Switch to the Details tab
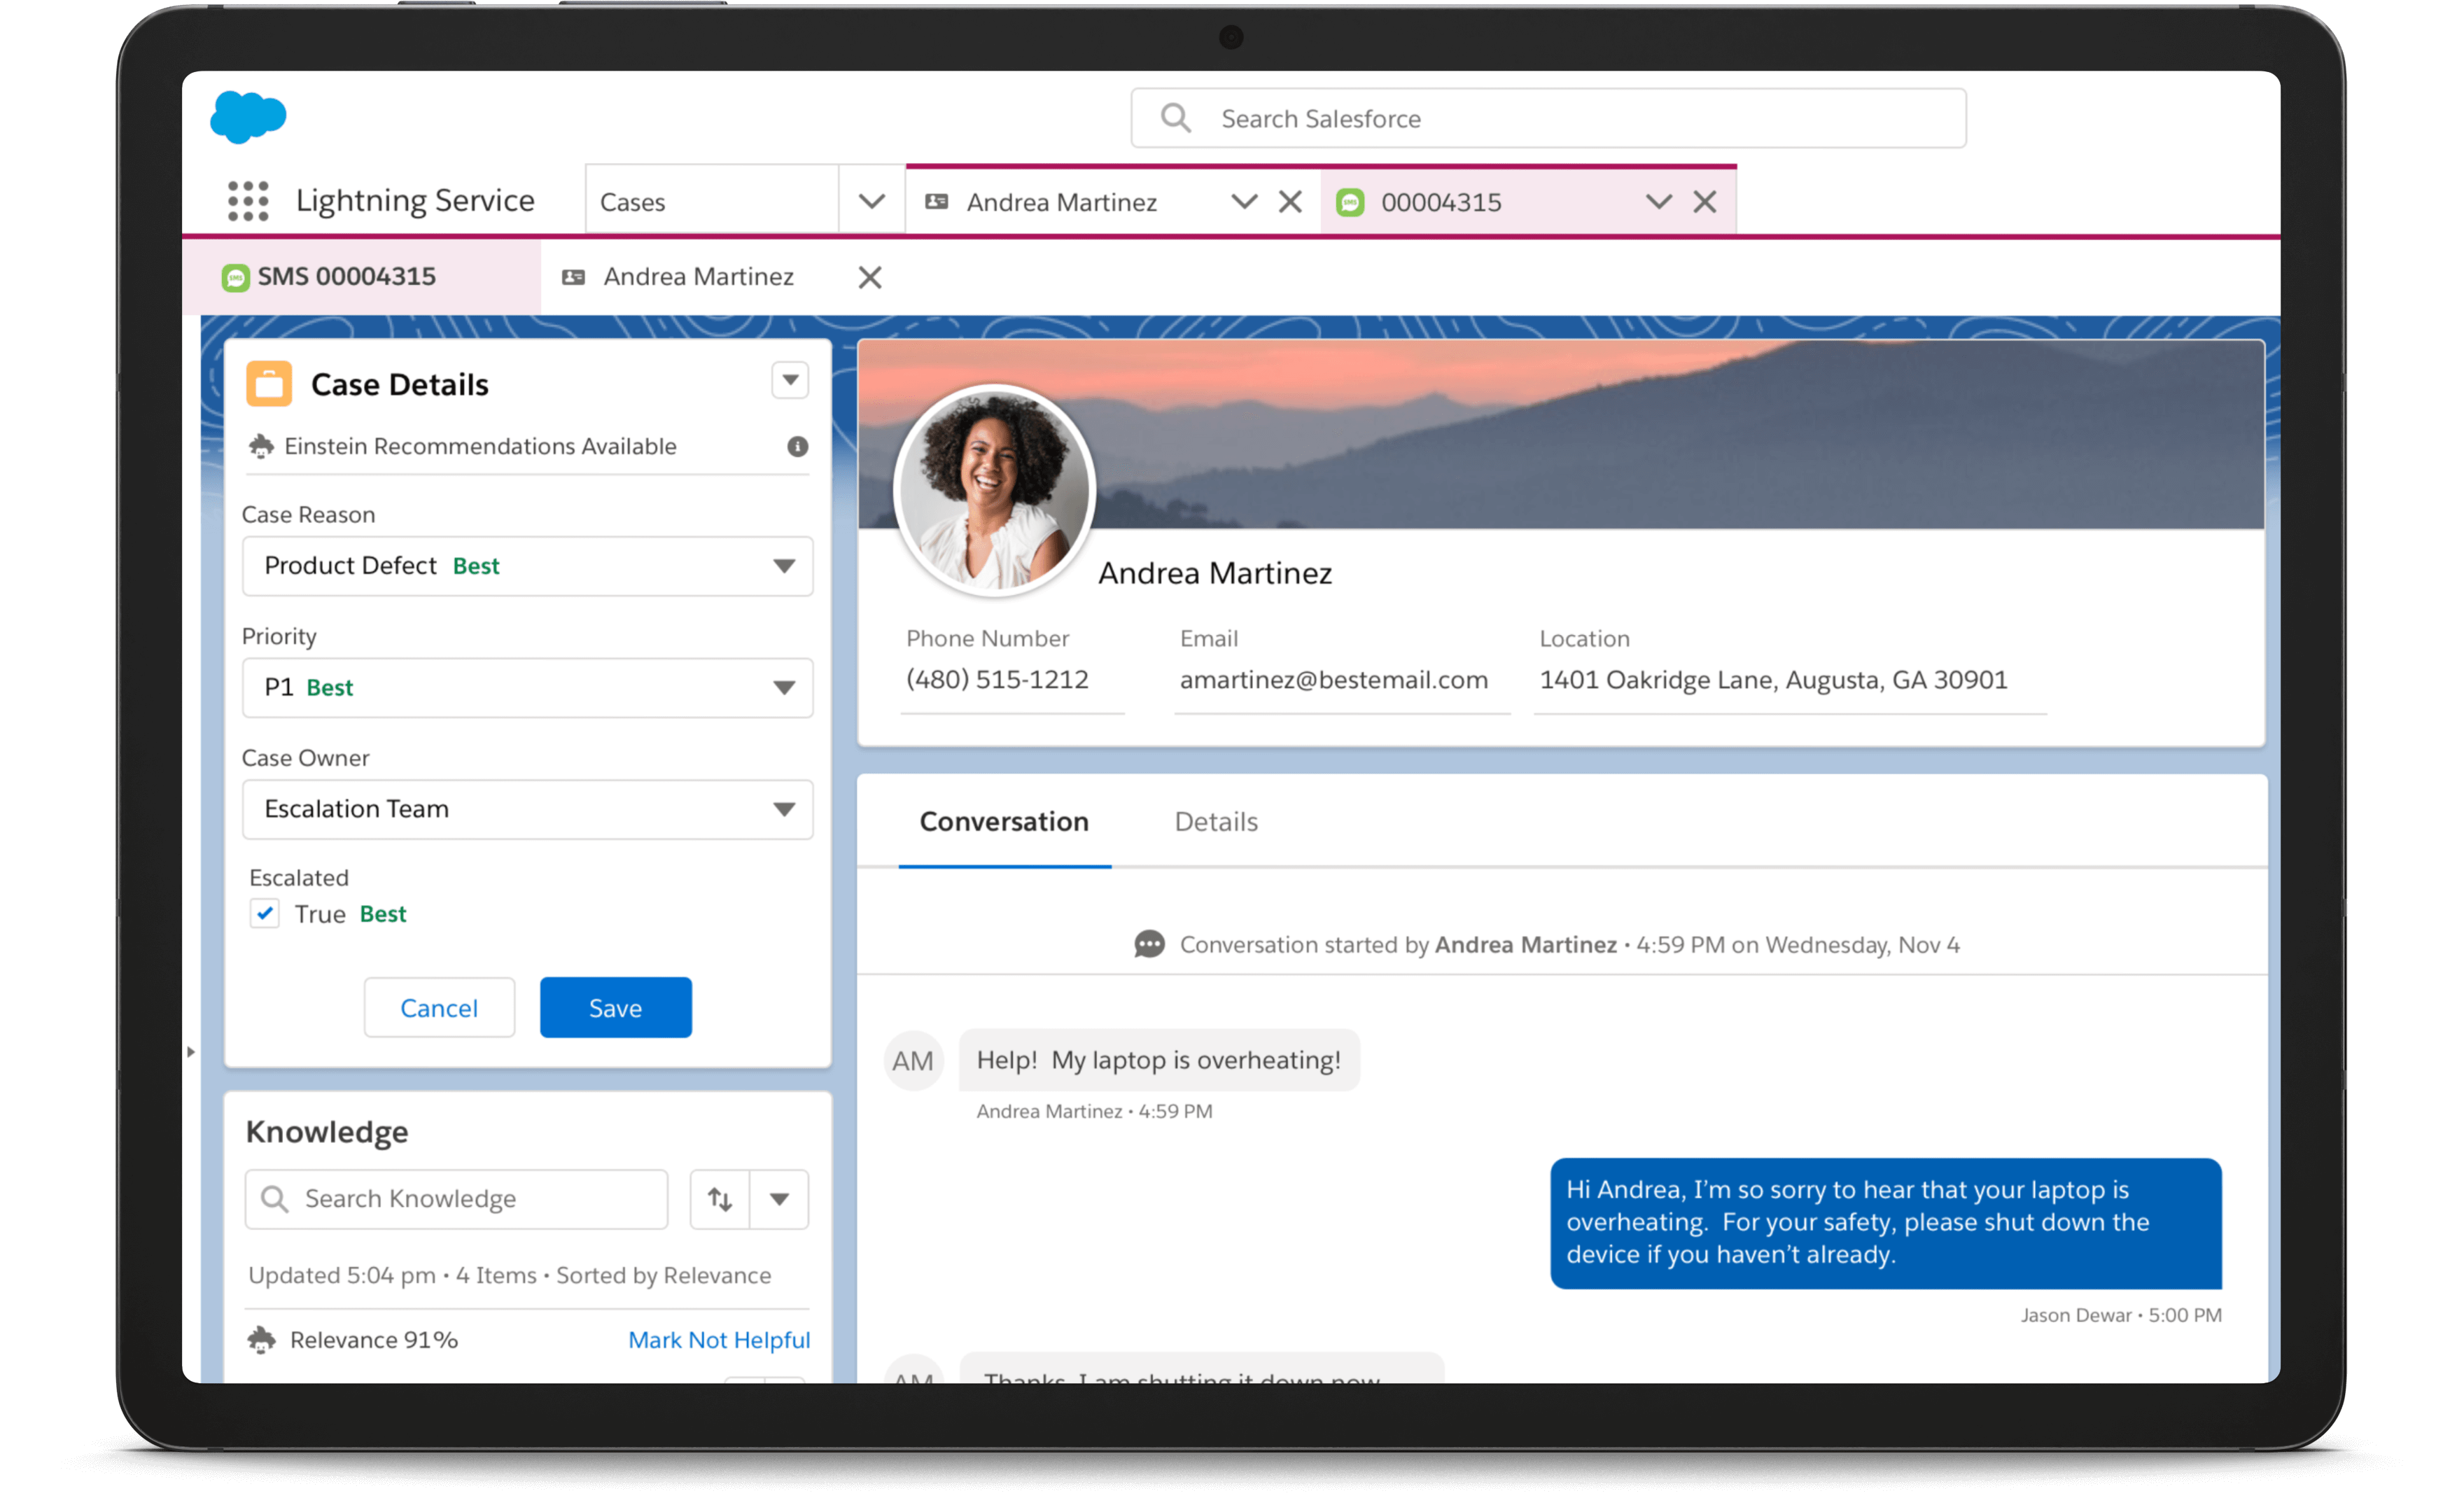 [1216, 821]
